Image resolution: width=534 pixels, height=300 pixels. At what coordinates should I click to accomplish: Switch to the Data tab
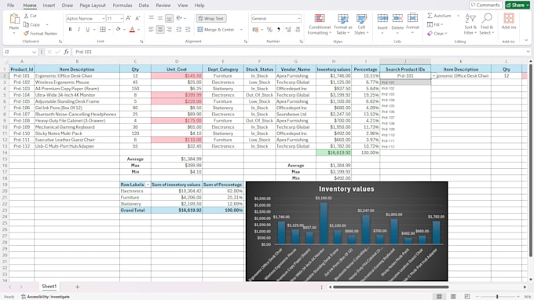pyautogui.click(x=144, y=5)
